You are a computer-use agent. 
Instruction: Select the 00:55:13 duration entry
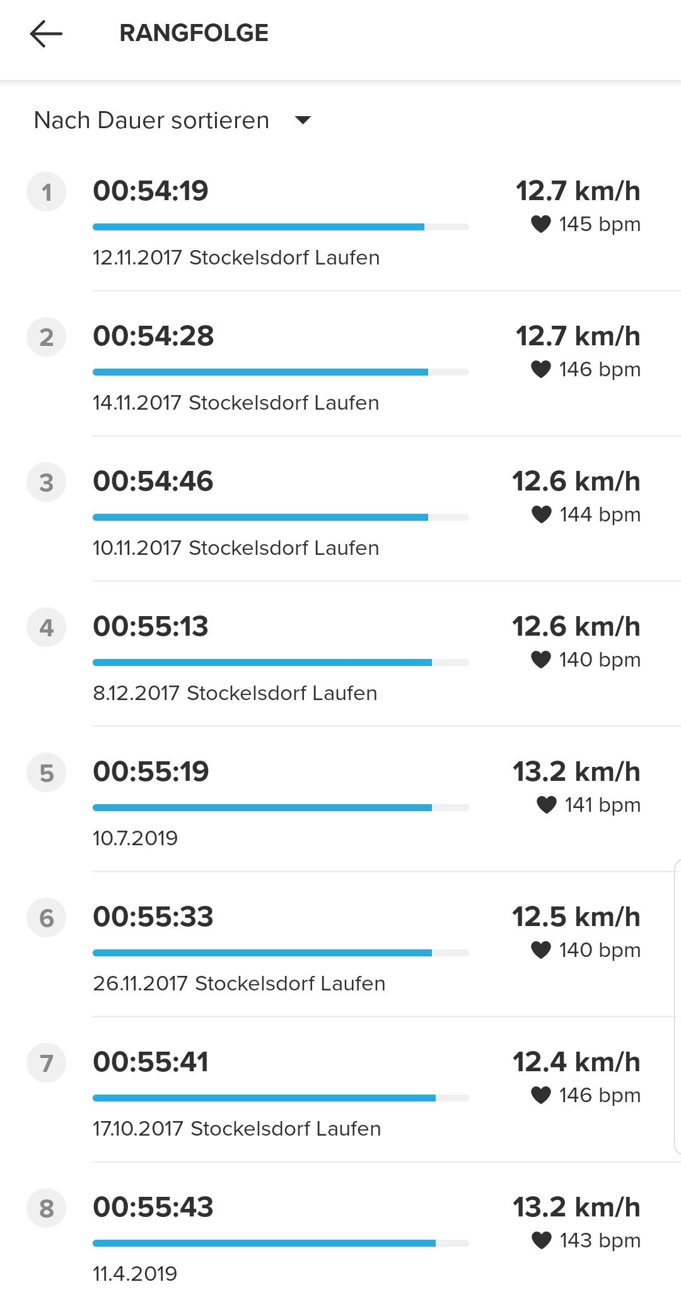[151, 626]
